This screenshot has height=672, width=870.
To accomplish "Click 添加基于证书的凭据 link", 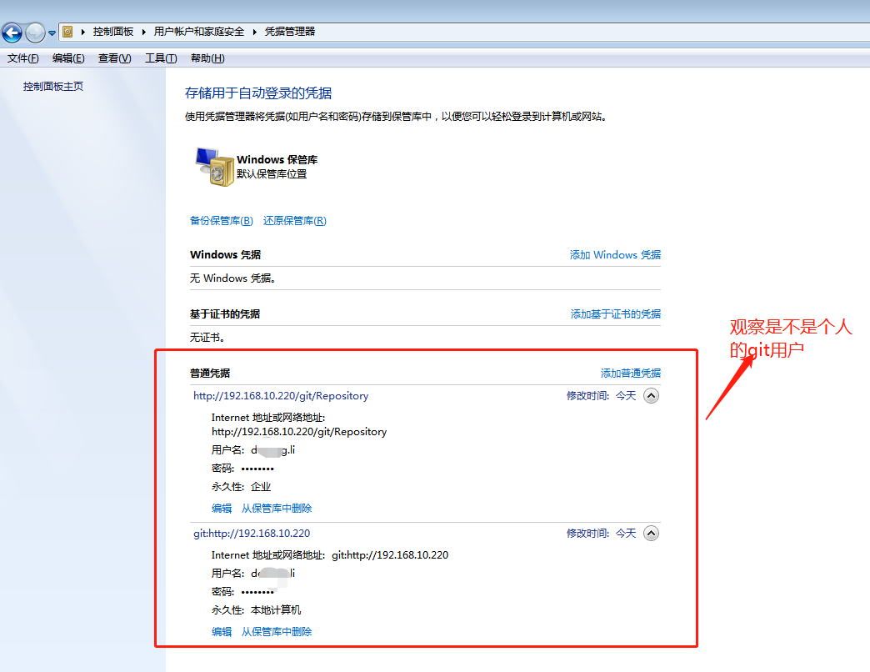I will [616, 314].
